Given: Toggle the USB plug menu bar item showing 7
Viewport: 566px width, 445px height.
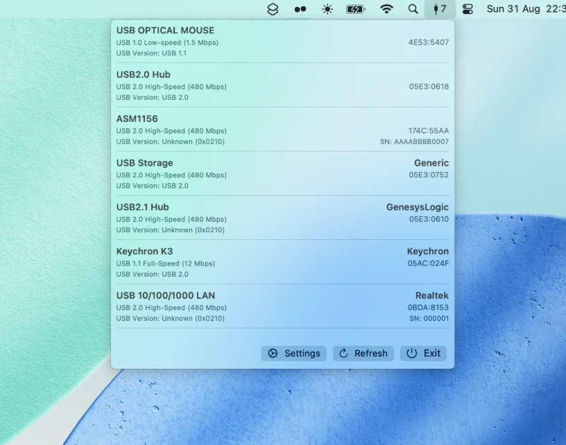Looking at the screenshot, I should (440, 9).
